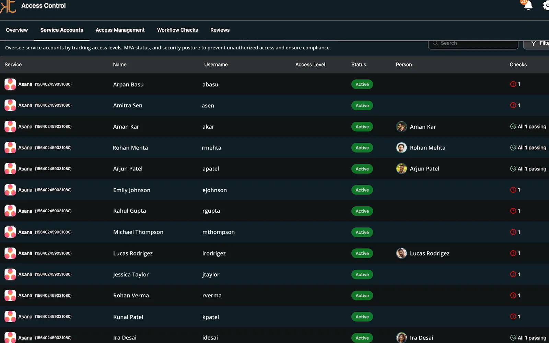Click Rohan Mehta's profile avatar
The width and height of the screenshot is (549, 343).
pyautogui.click(x=401, y=148)
